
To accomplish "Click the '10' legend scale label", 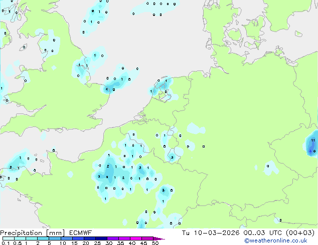I will click(63, 243).
